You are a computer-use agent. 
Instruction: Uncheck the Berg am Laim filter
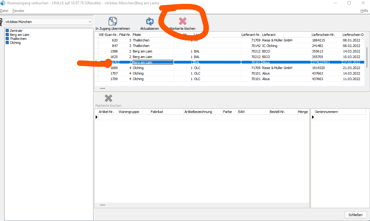pos(7,35)
